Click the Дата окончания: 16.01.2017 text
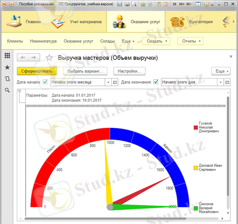The image size is (238, 224). [77, 100]
